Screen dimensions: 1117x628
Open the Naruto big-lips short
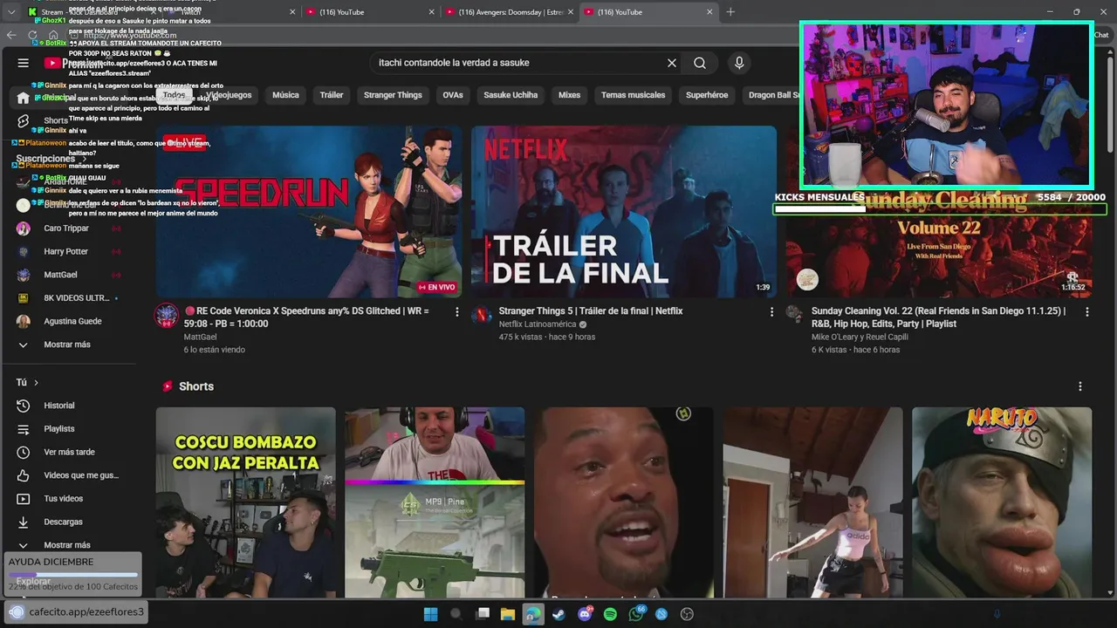click(x=1002, y=502)
